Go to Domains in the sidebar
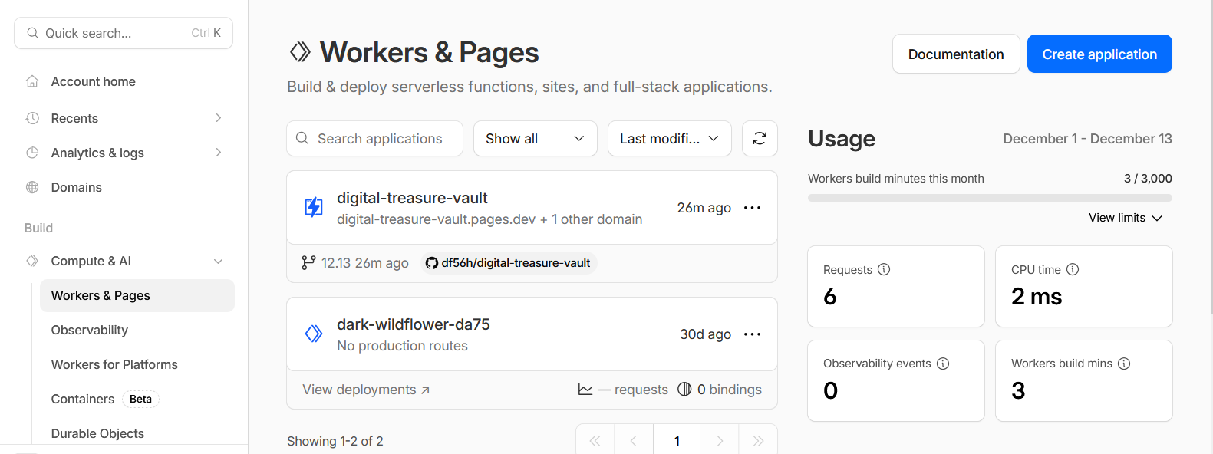1213x454 pixels. [76, 187]
